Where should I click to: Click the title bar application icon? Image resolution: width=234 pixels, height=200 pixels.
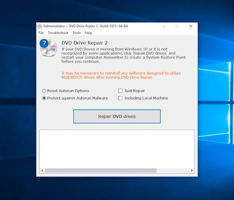(x=40, y=26)
